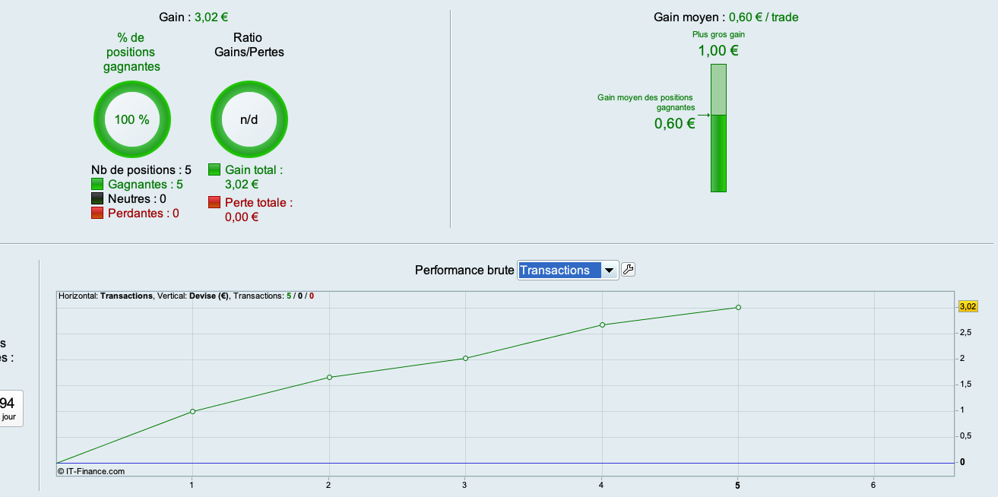The width and height of the screenshot is (998, 497).
Task: Click the '% de positions gagnantes' heading
Action: (x=131, y=52)
